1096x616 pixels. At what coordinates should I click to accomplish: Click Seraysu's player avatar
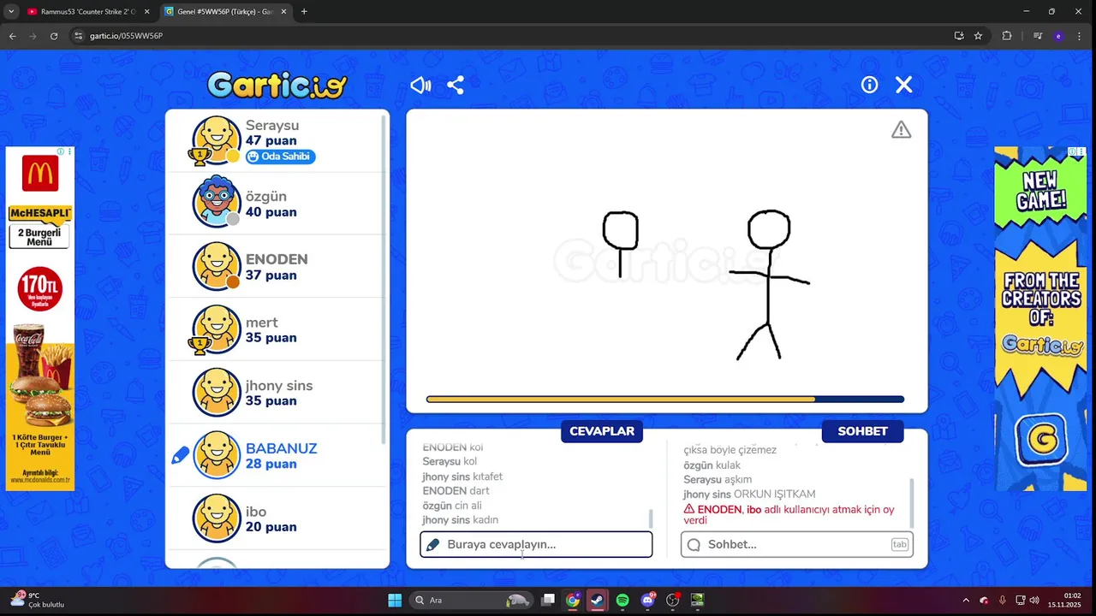(217, 139)
